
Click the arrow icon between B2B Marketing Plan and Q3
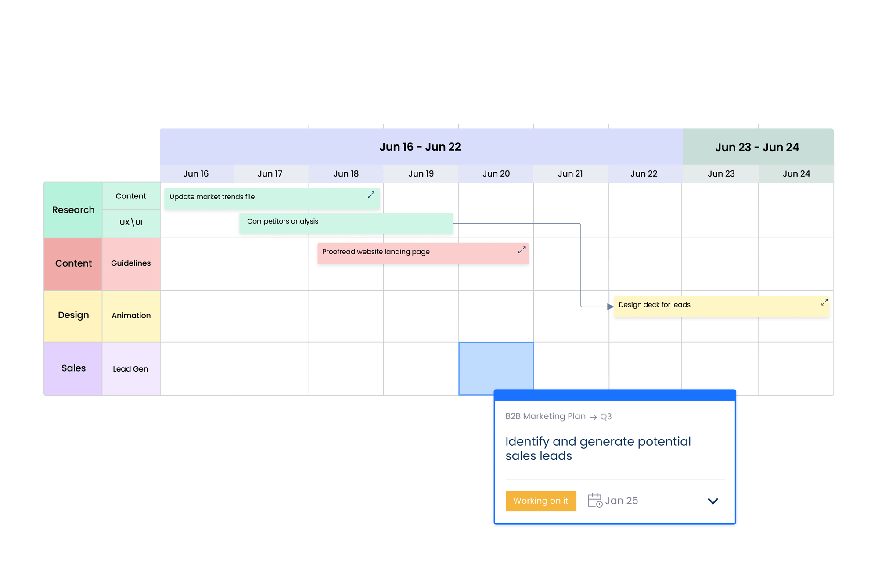593,416
